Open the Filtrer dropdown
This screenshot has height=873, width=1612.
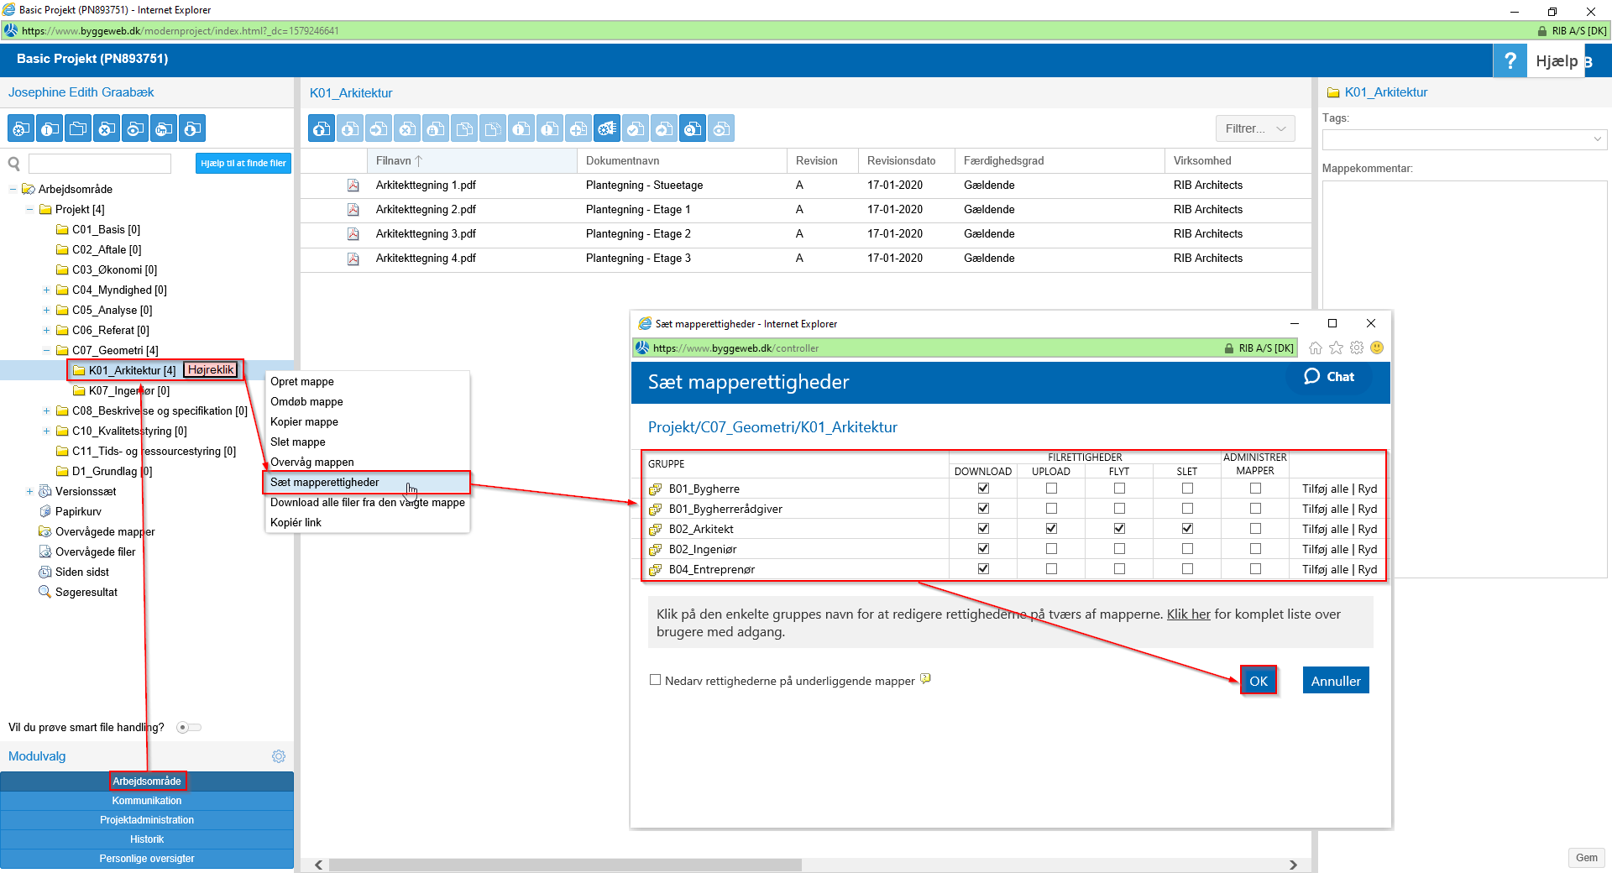coord(1254,128)
